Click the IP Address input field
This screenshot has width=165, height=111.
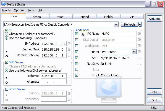(54, 44)
